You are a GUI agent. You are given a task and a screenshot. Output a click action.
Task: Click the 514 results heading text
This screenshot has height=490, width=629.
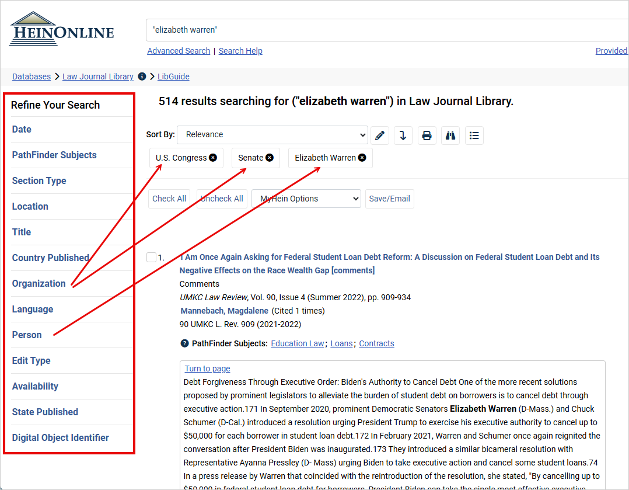pyautogui.click(x=336, y=101)
